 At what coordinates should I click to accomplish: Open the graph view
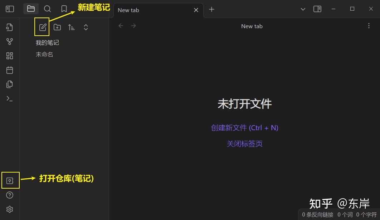pos(10,41)
